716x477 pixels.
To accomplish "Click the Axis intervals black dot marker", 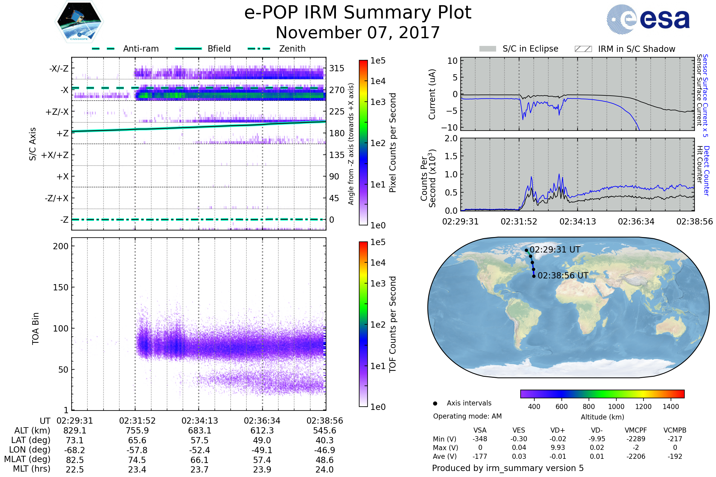I will pos(435,403).
